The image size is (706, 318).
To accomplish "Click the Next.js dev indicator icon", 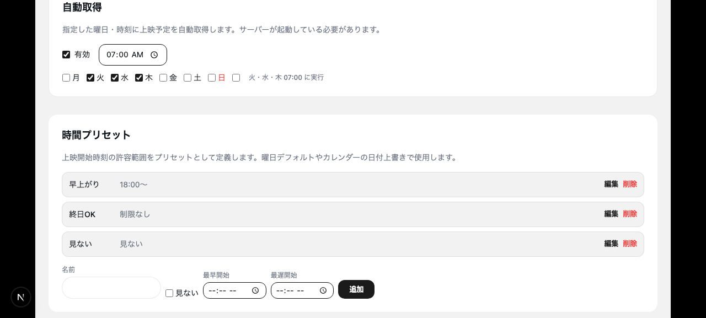I will point(21,297).
